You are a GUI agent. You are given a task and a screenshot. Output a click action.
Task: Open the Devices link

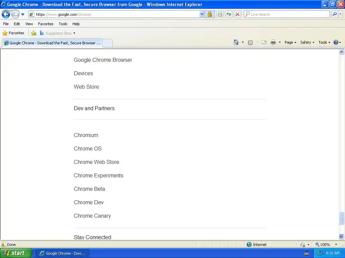tap(84, 73)
